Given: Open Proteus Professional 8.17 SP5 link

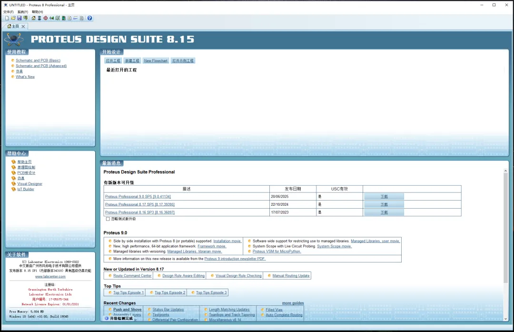Looking at the screenshot, I should click(140, 204).
